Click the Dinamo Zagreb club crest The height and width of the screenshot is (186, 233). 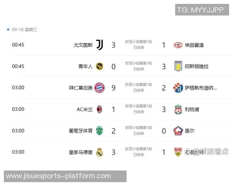178,88
